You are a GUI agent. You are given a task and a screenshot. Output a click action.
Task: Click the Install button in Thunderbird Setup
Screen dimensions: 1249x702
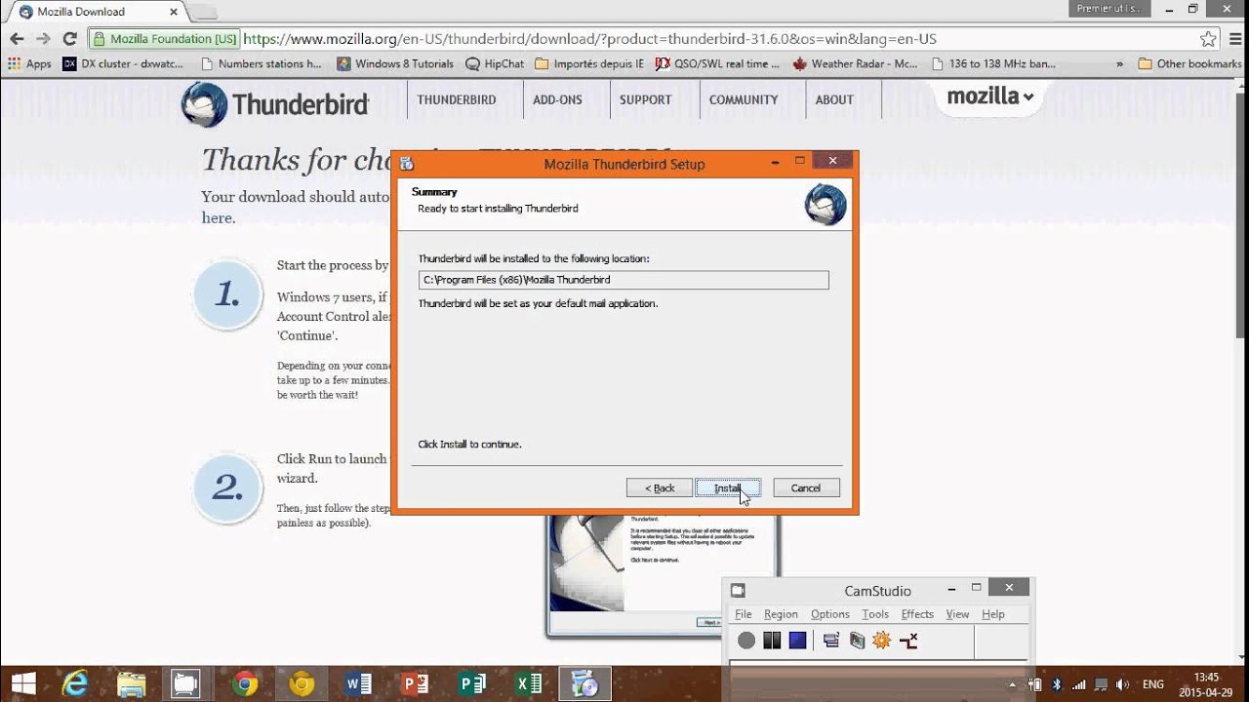[x=728, y=487]
